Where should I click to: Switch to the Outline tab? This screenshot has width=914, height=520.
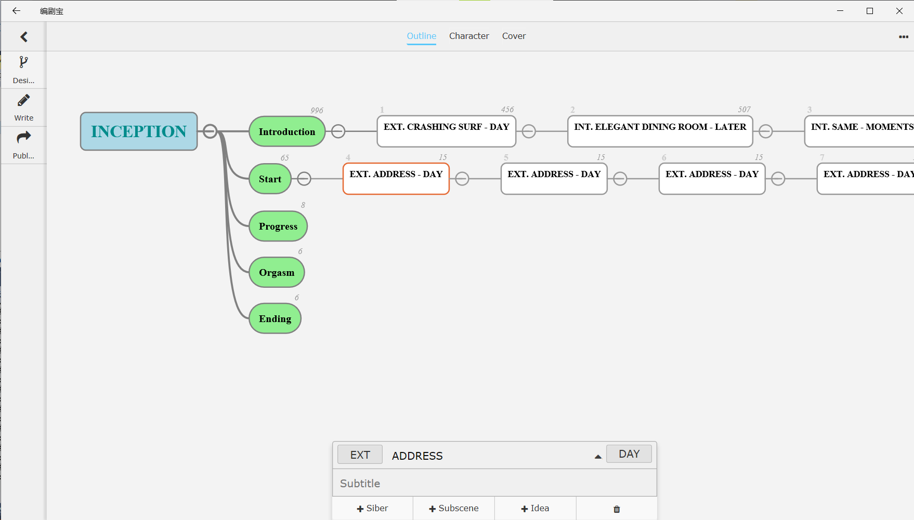422,36
